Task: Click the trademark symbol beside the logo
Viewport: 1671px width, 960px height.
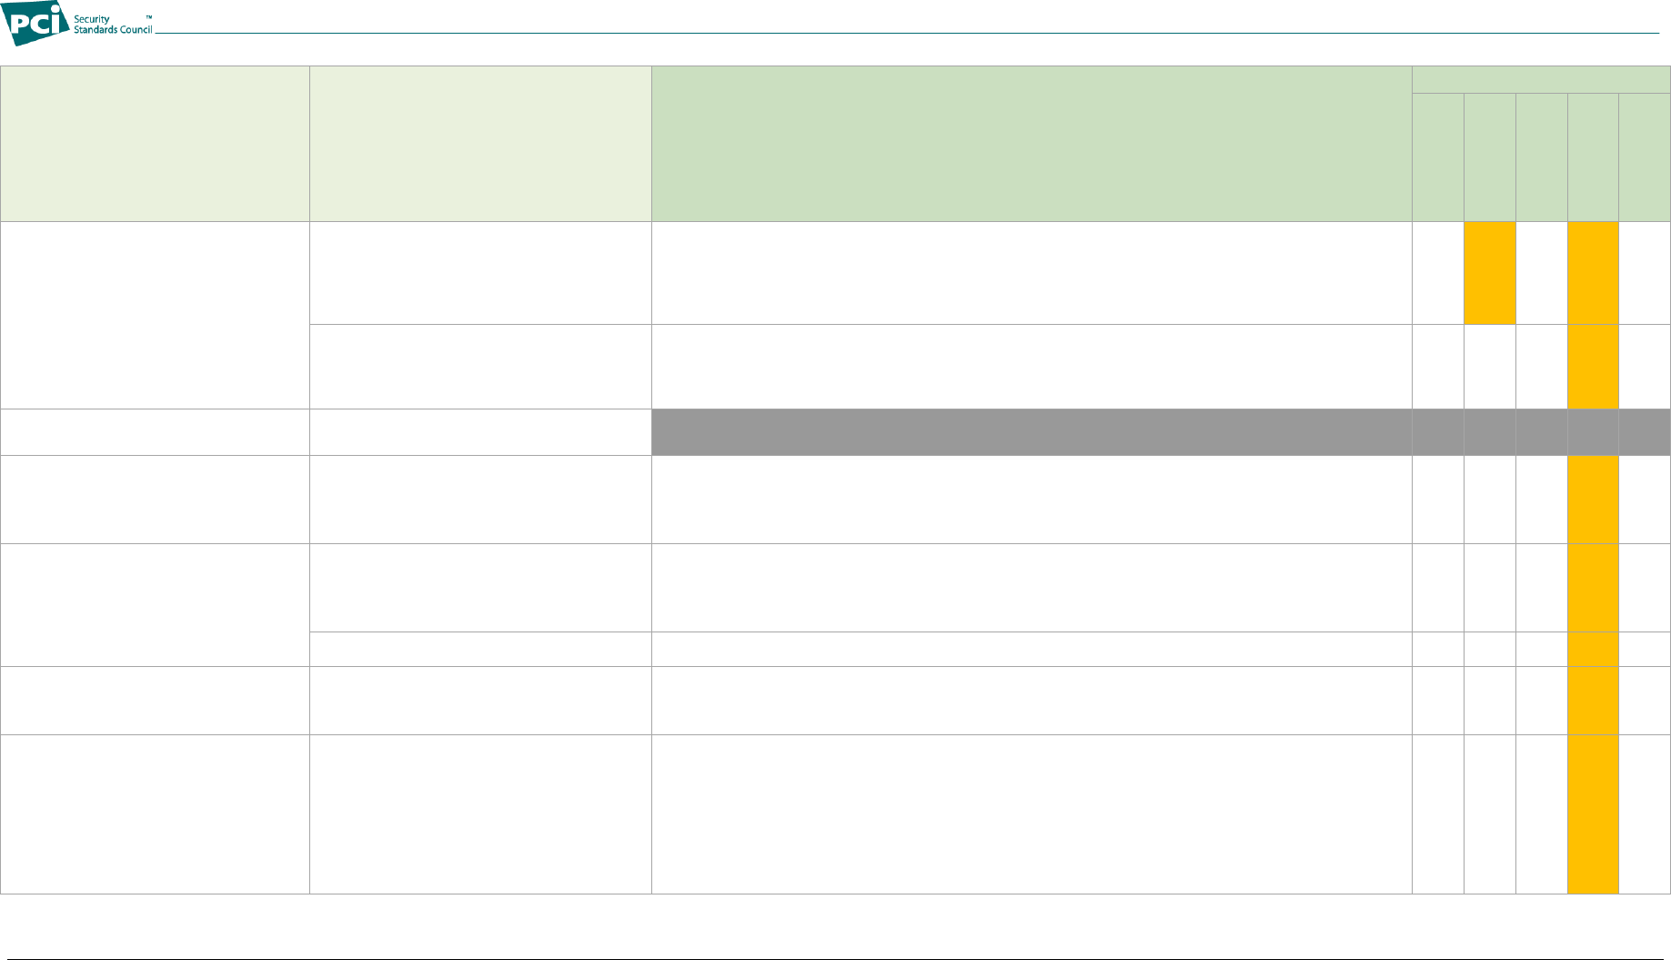Action: (x=148, y=17)
